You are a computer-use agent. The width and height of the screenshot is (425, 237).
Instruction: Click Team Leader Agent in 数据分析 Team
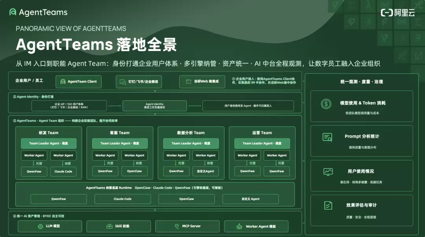click(191, 144)
